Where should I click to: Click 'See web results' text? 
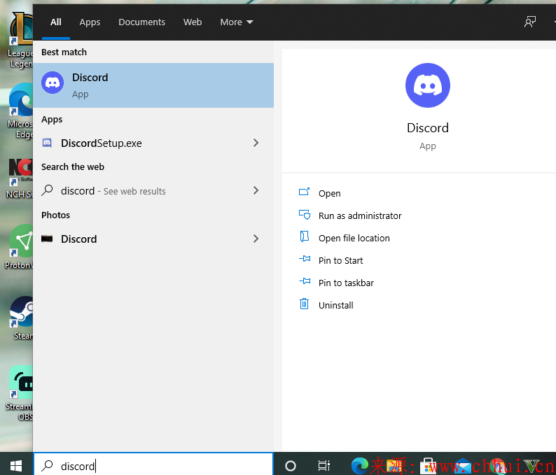pos(134,191)
